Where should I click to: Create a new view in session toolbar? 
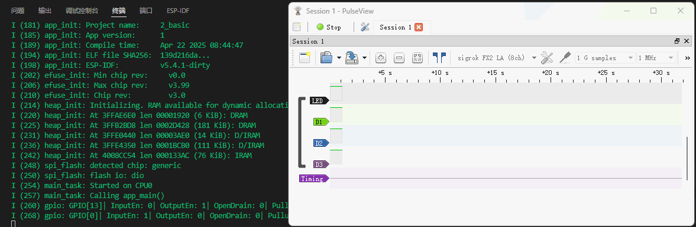[305, 58]
